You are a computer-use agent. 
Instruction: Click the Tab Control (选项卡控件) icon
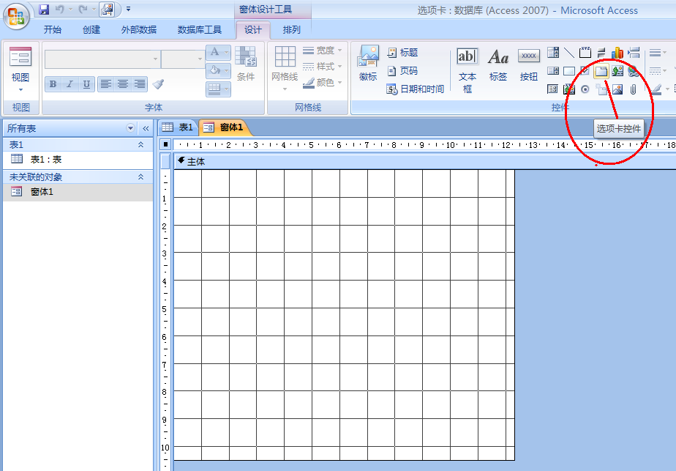click(x=601, y=71)
